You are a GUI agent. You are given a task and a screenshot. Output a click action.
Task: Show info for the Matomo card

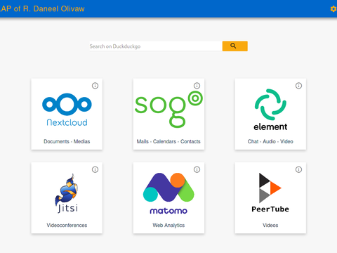[x=197, y=169]
